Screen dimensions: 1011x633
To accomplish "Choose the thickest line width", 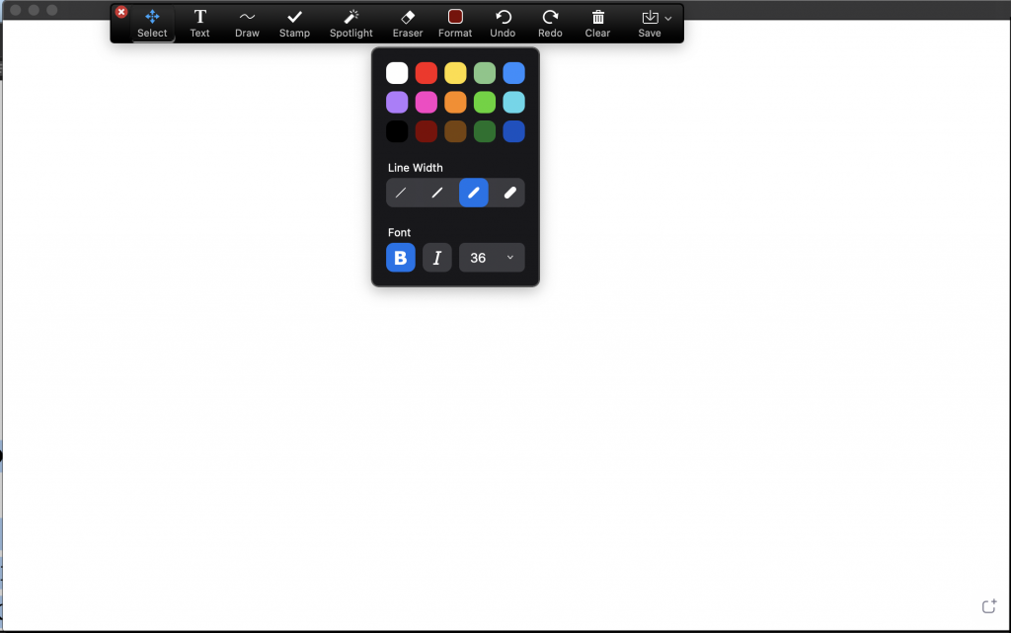I will 510,194.
